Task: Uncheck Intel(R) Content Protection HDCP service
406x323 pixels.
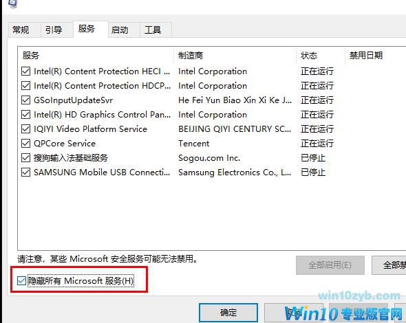Action: [25, 86]
